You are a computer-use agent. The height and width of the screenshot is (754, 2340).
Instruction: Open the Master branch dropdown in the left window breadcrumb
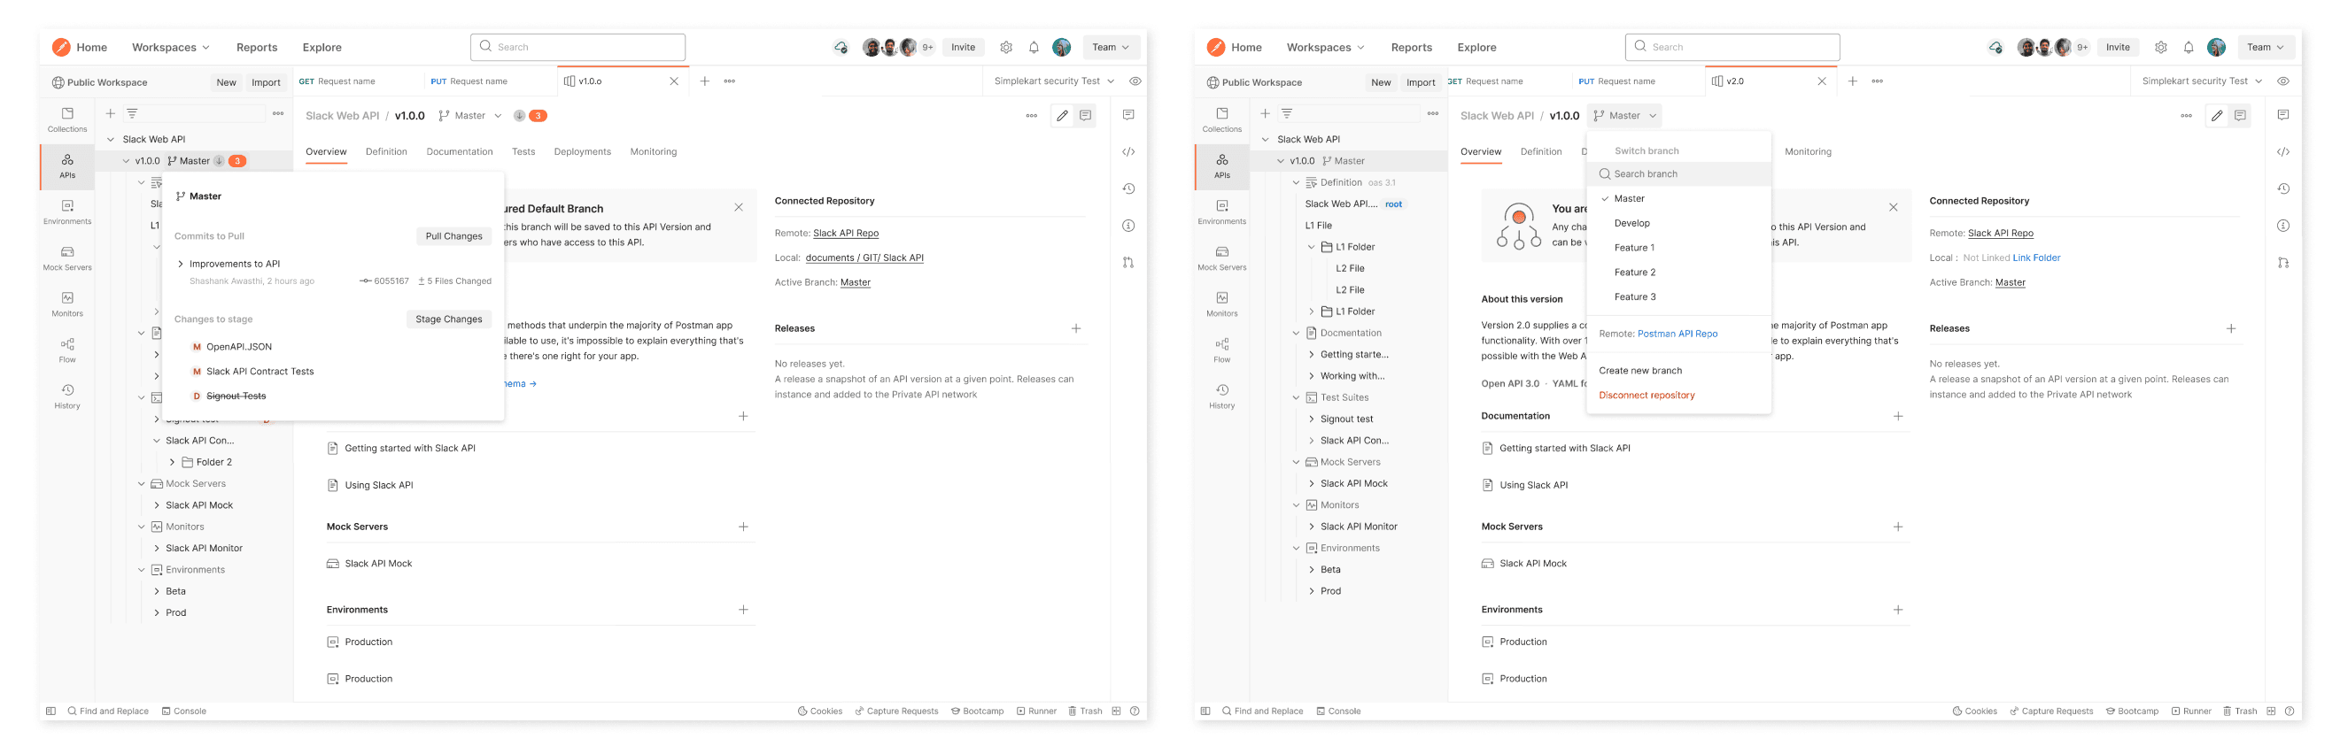469,115
